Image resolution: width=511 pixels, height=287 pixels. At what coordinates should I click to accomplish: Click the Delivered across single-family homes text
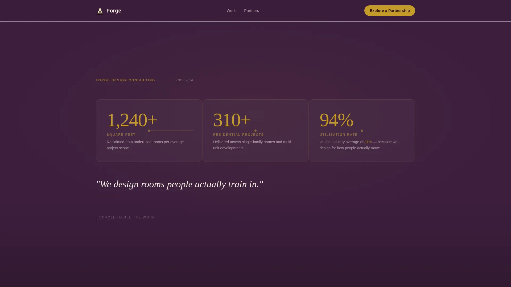[253, 145]
